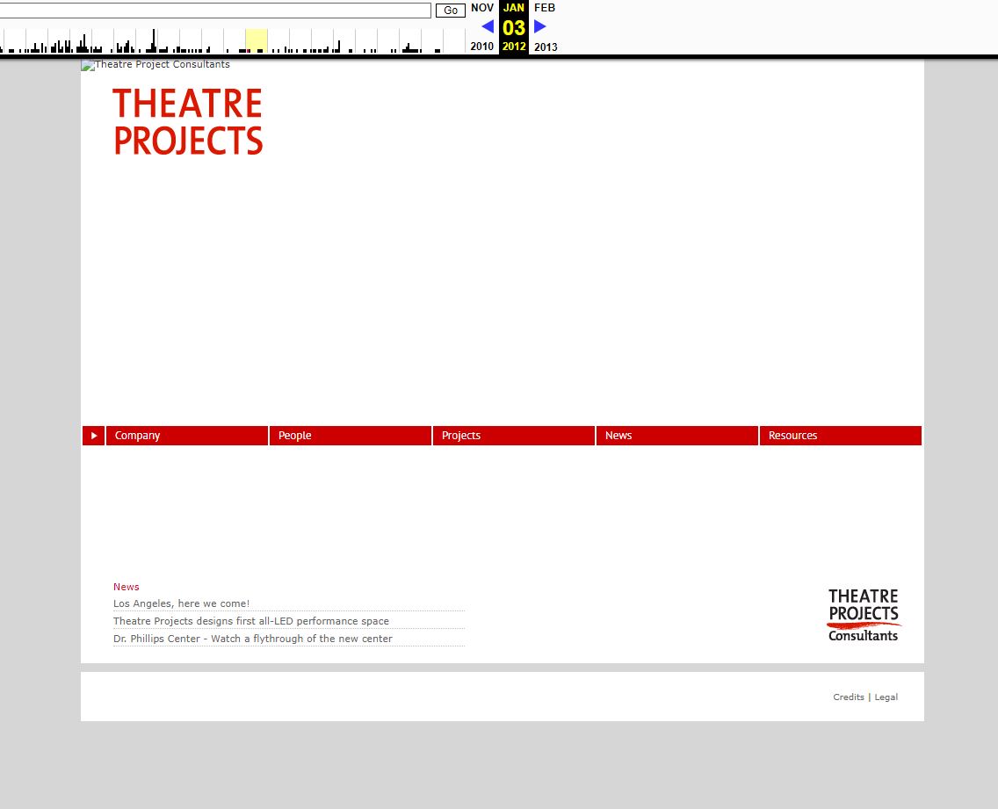Click the Theatre Projects Consultants footer logo
998x809 pixels.
pyautogui.click(x=864, y=615)
